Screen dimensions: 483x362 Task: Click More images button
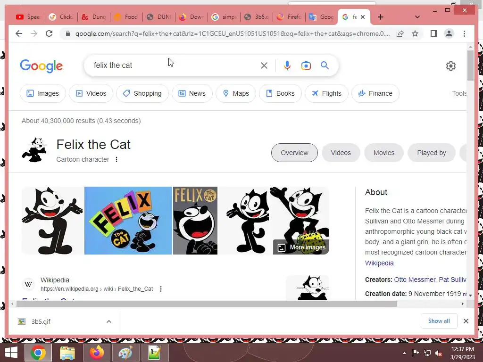coord(301,247)
